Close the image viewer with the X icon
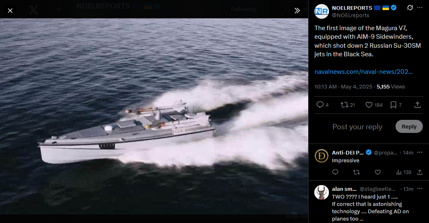Image resolution: width=429 pixels, height=223 pixels. [x=10, y=11]
